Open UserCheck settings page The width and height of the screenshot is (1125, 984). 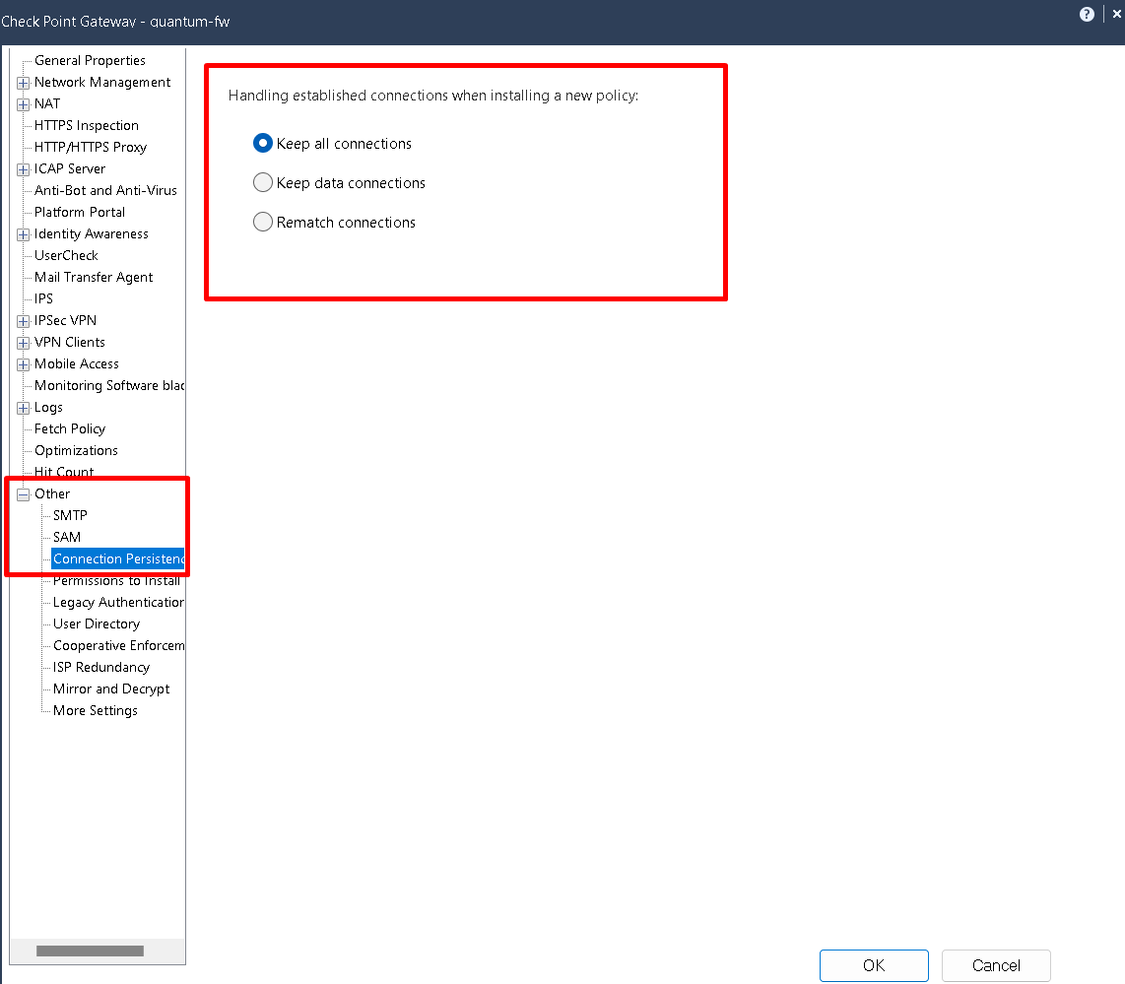tap(66, 255)
